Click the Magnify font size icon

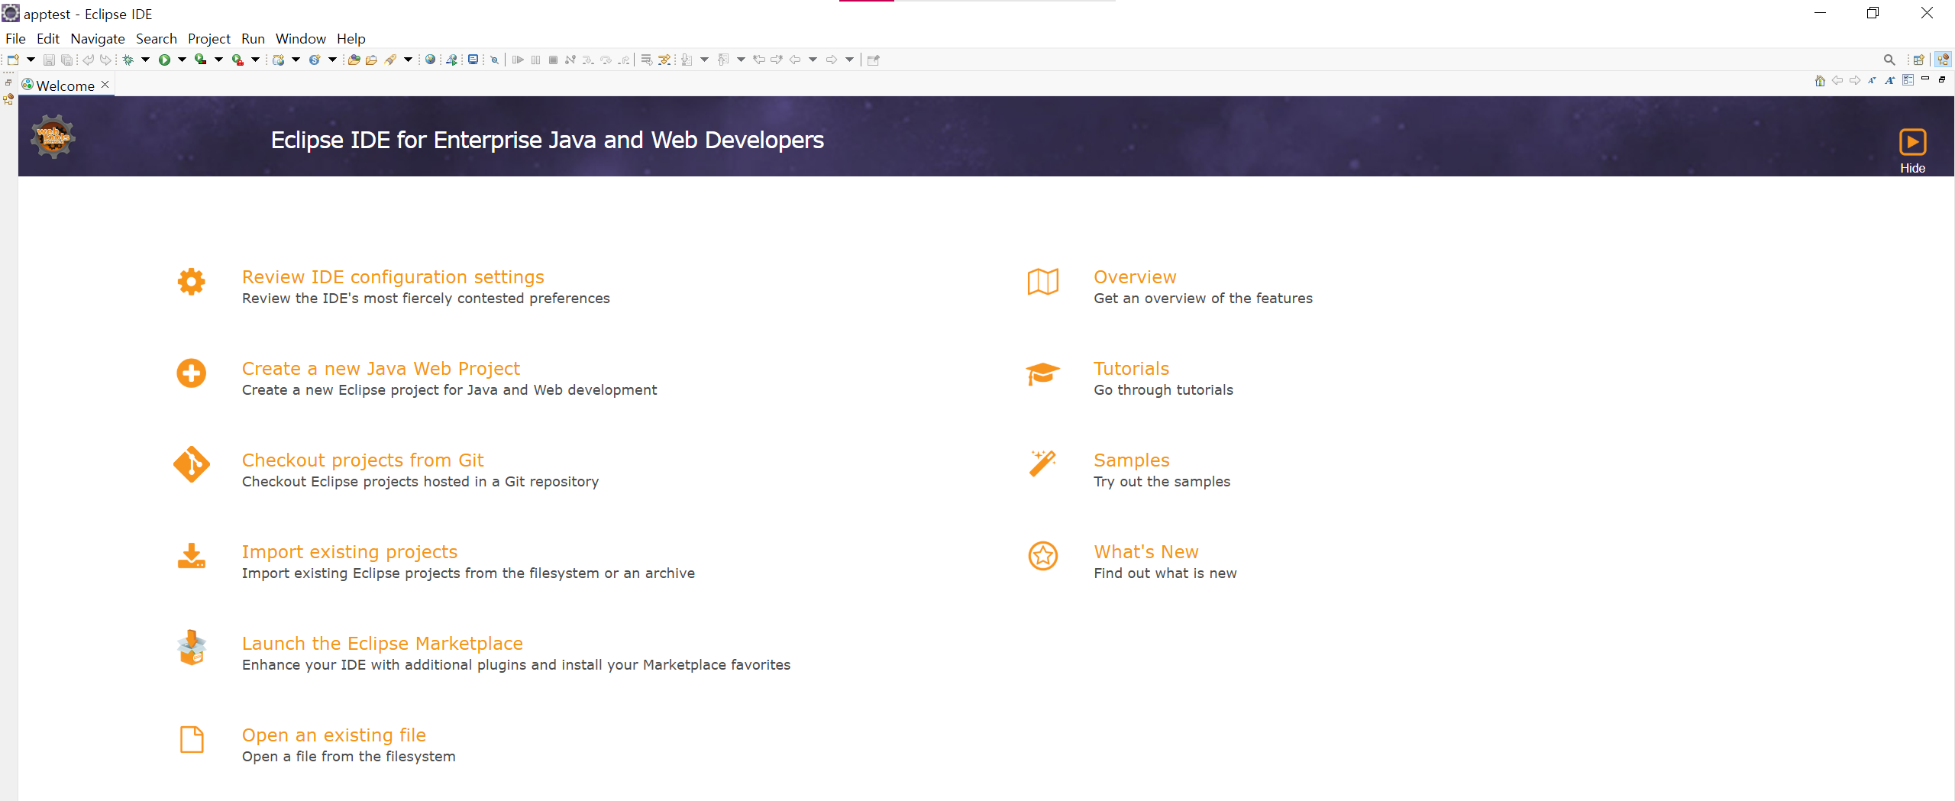coord(1890,80)
